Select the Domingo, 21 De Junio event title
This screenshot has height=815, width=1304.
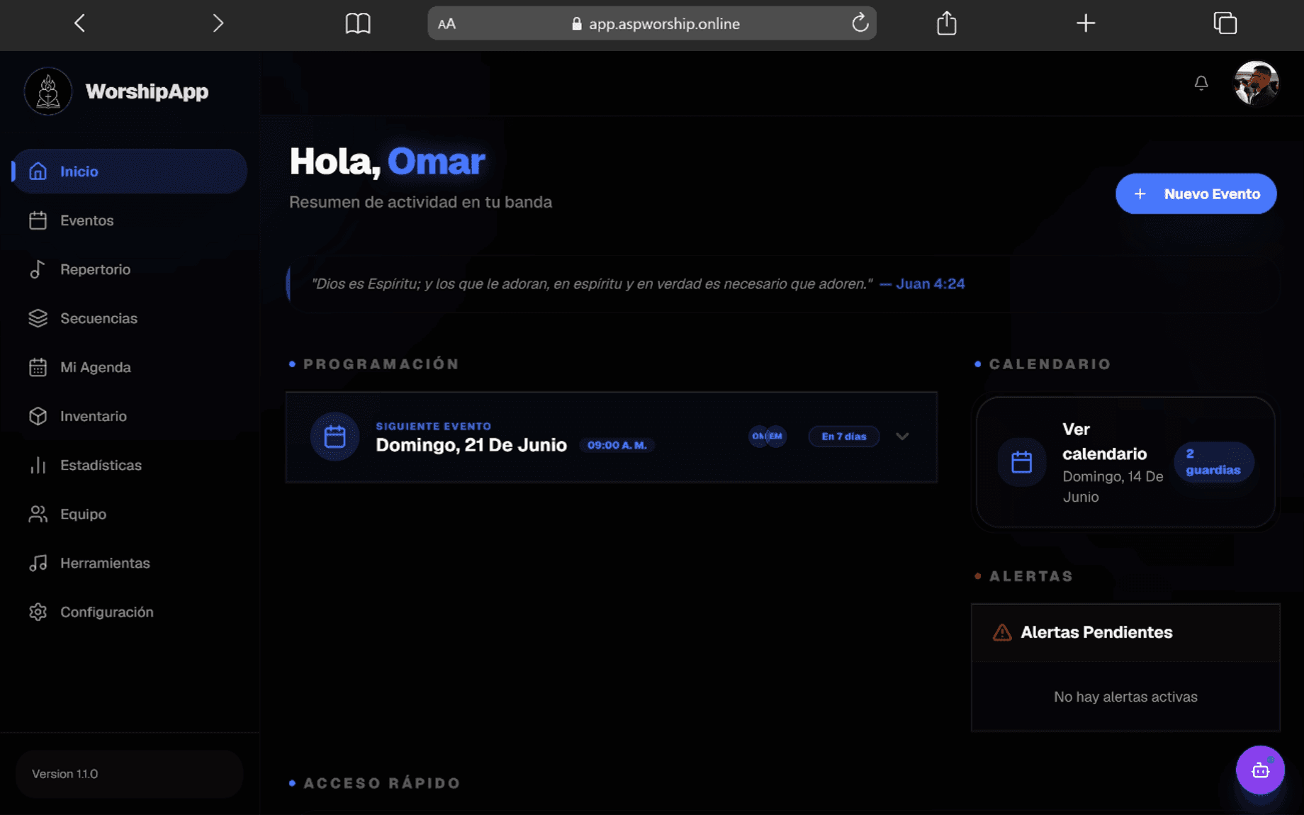tap(471, 445)
